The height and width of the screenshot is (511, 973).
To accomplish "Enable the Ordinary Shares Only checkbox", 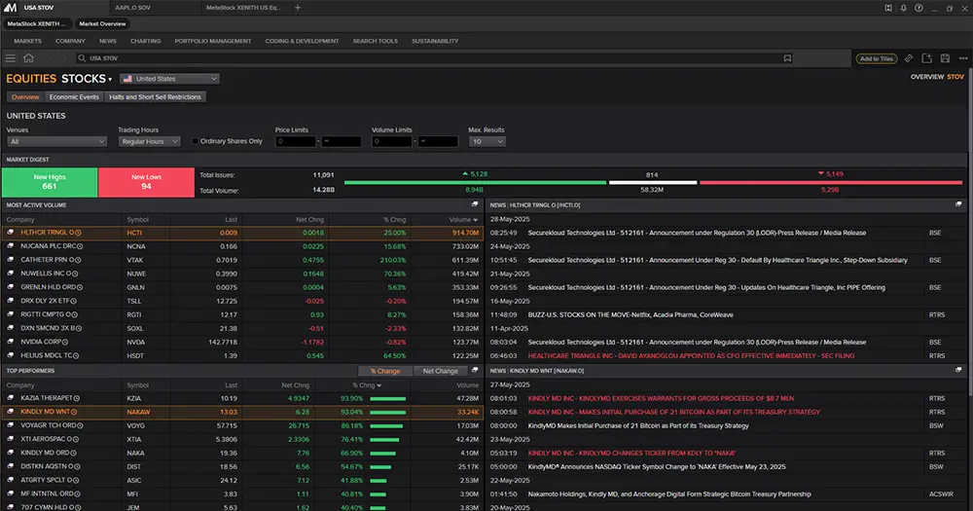I will [197, 141].
